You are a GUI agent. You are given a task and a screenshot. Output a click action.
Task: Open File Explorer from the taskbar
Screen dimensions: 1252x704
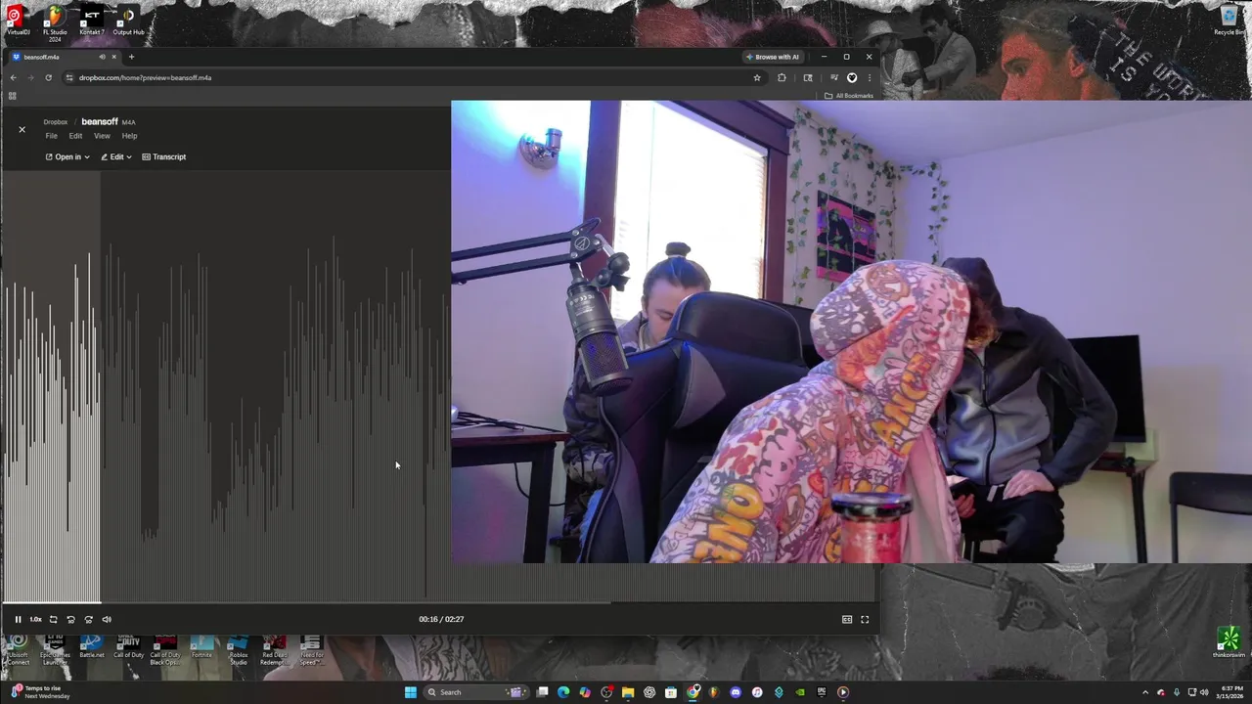tap(628, 692)
